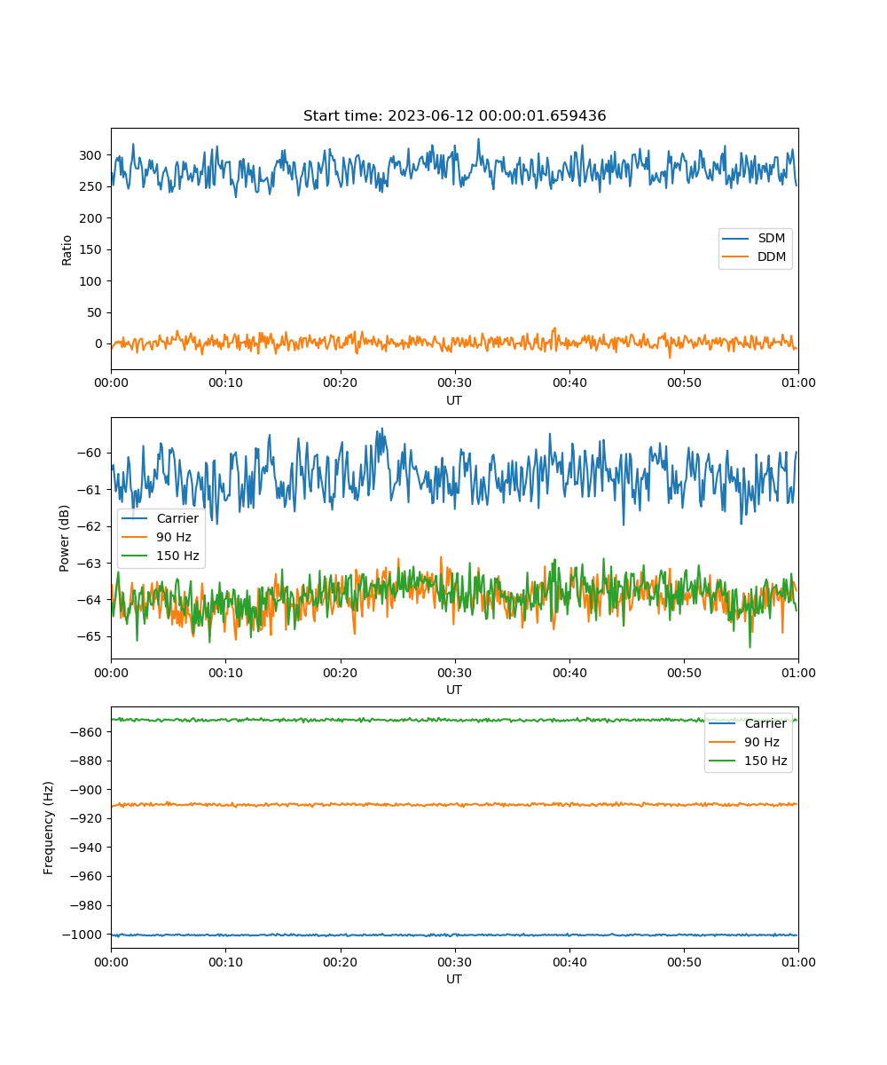Select the 150 Hz legend entry in the frequency plot
The image size is (887, 1065).
tap(748, 761)
